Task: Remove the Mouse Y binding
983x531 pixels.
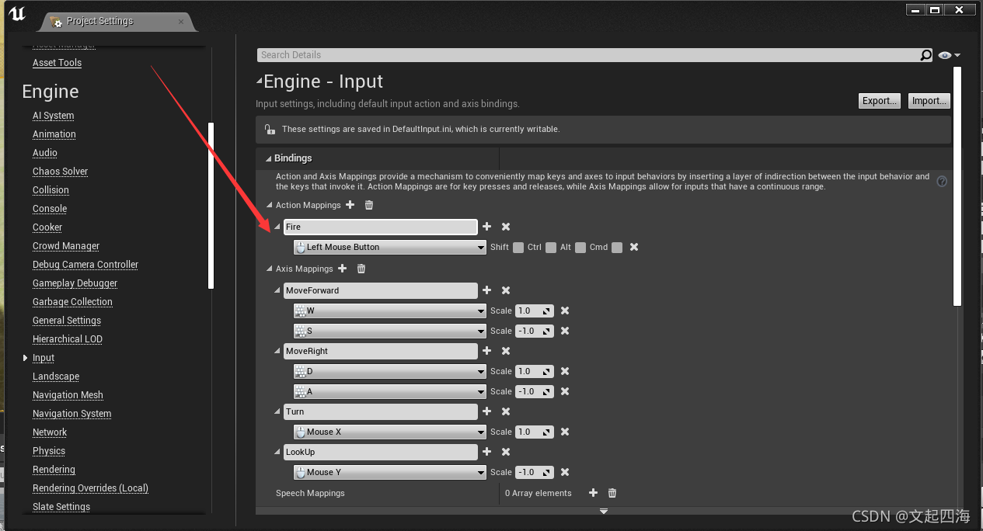Action: (565, 472)
